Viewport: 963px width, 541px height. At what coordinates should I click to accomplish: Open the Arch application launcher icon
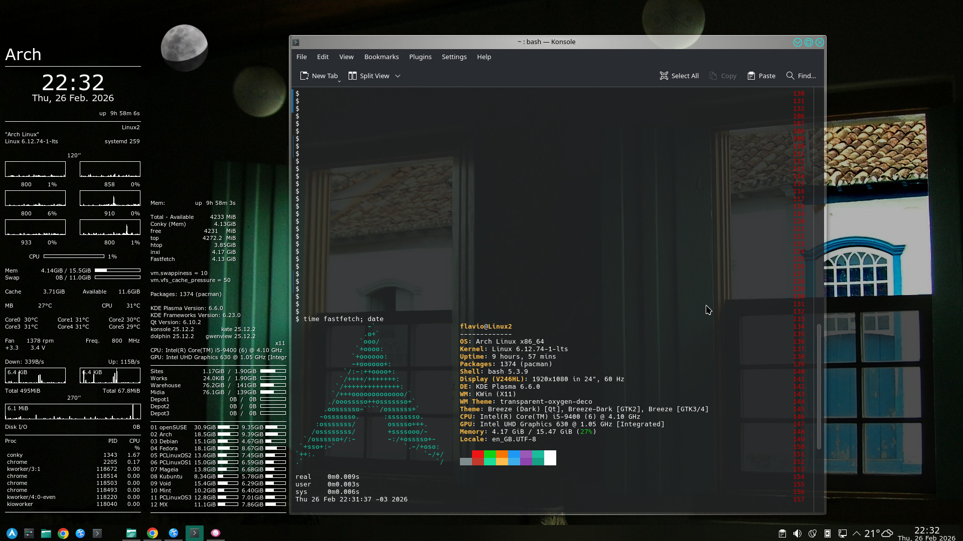click(12, 533)
